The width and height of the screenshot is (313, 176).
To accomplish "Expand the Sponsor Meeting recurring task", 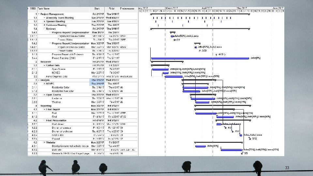I will pyautogui.click(x=45, y=22).
